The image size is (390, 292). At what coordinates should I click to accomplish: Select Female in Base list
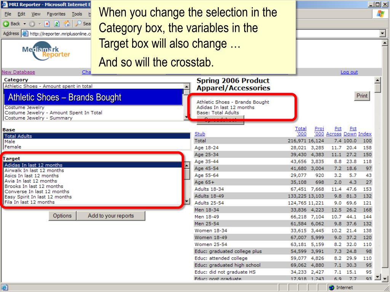97,147
